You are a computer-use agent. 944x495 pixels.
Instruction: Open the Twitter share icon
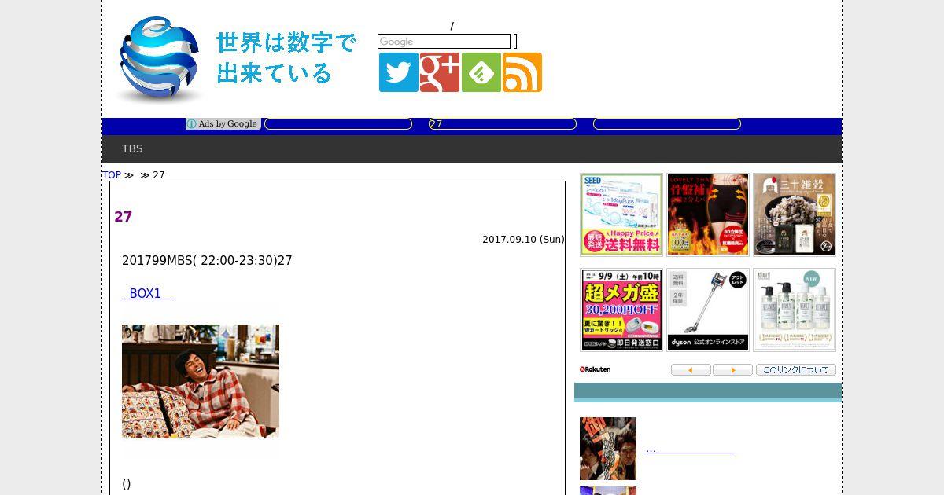point(399,72)
